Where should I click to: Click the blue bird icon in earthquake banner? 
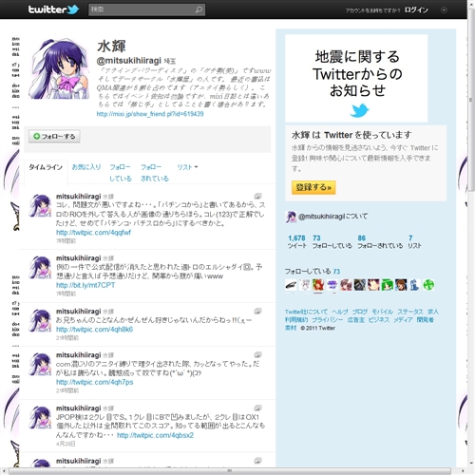click(x=359, y=110)
